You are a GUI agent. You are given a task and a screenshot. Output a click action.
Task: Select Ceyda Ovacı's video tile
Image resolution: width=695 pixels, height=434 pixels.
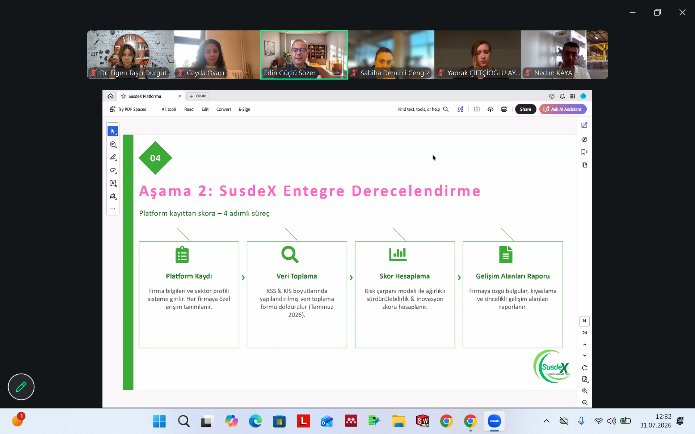coord(217,55)
